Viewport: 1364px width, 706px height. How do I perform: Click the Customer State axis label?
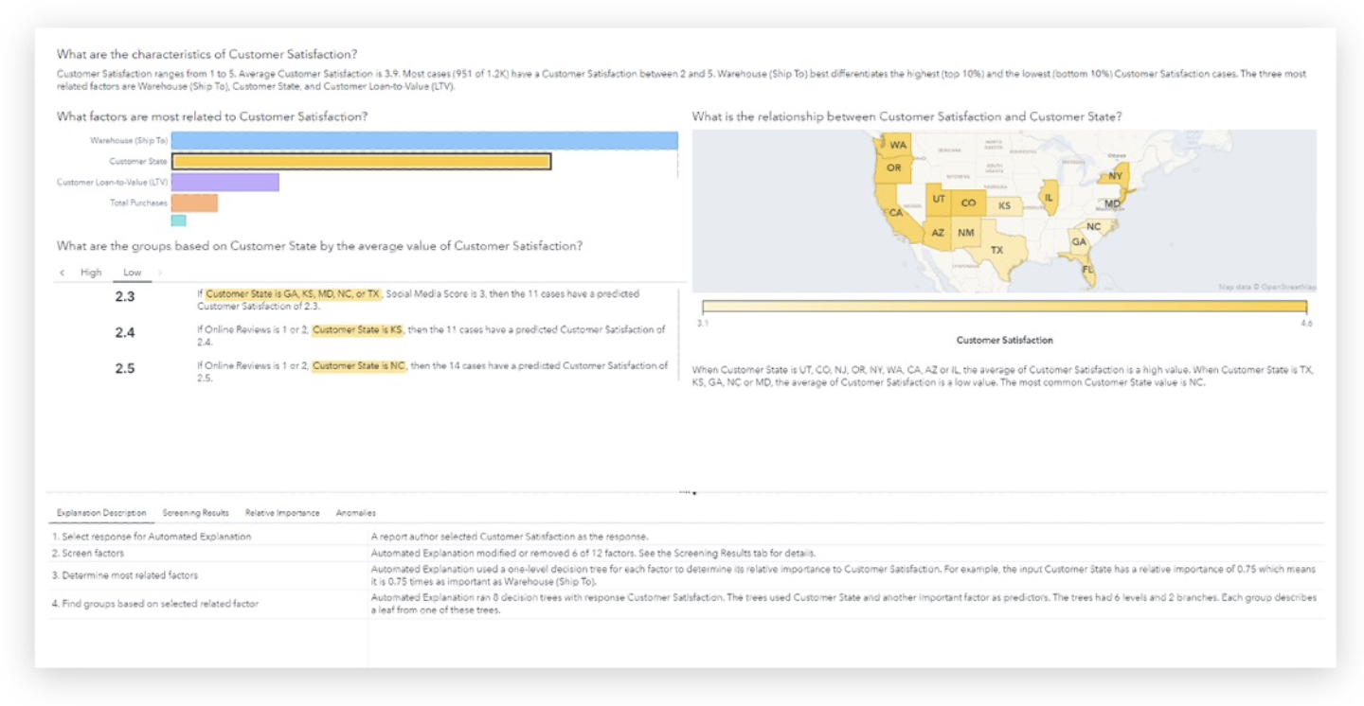point(137,161)
